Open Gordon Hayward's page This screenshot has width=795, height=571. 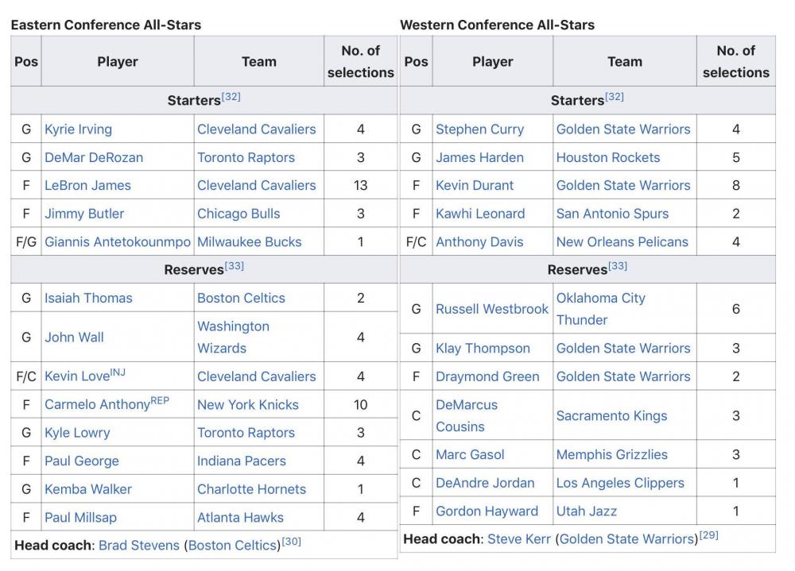click(x=487, y=511)
